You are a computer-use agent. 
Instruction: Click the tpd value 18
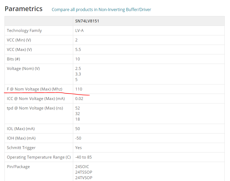coord(78,119)
